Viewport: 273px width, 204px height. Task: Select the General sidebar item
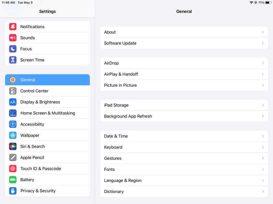[47, 80]
